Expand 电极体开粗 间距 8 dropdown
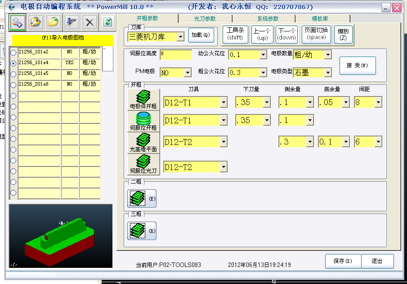407x284 pixels. (378, 102)
